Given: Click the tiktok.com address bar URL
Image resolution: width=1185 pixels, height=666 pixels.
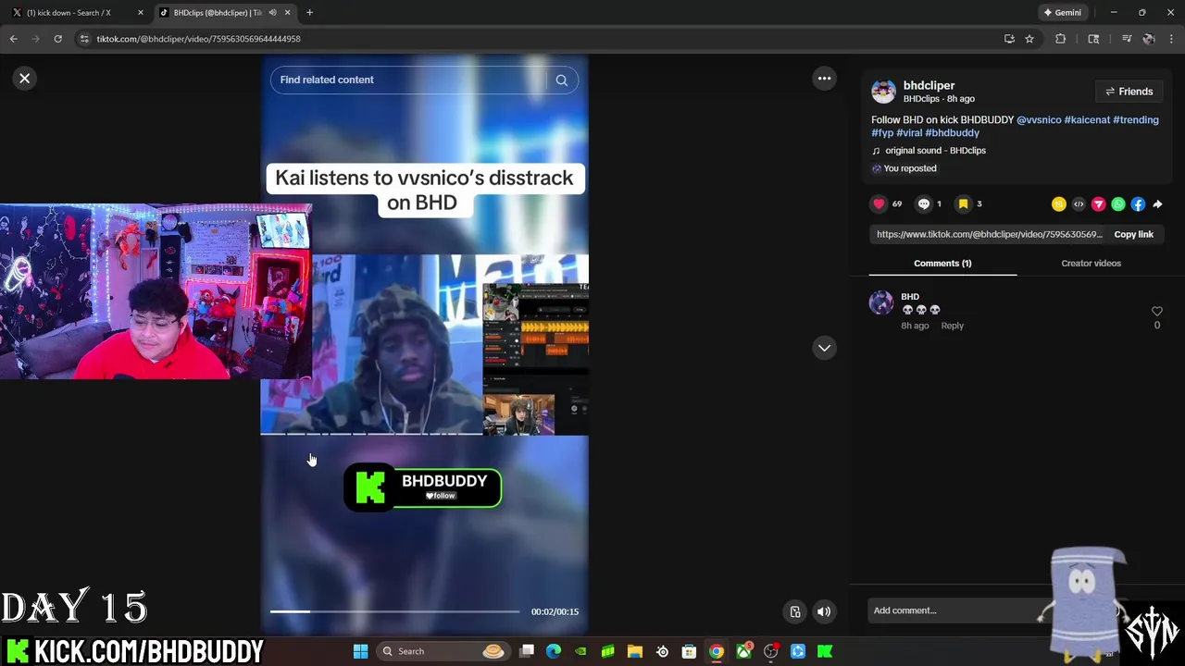Looking at the screenshot, I should [198, 39].
